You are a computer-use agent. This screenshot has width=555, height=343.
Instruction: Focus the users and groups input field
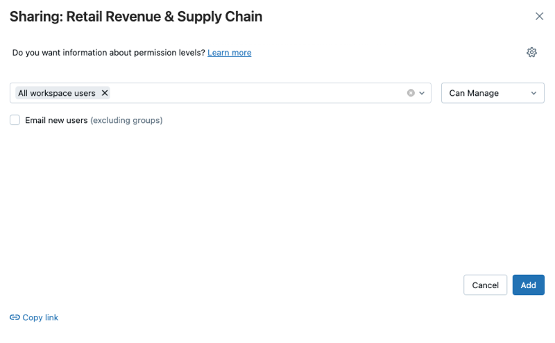pyautogui.click(x=257, y=93)
